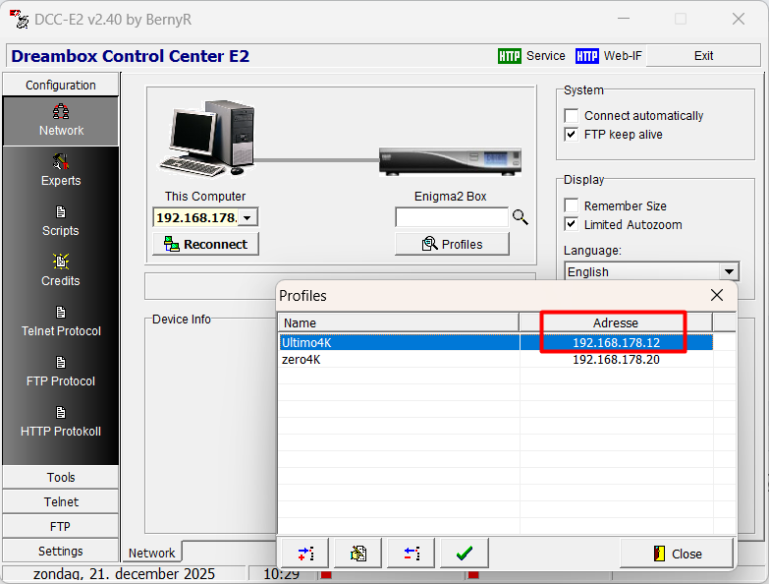Open the Scripts section in sidebar
Screen dimensions: 769x584
[x=61, y=221]
